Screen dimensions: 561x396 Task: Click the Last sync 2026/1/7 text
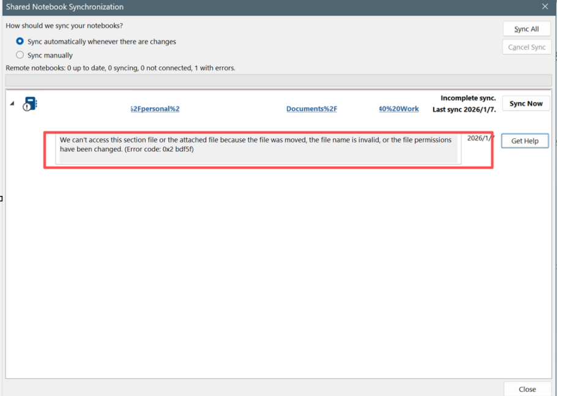click(464, 110)
